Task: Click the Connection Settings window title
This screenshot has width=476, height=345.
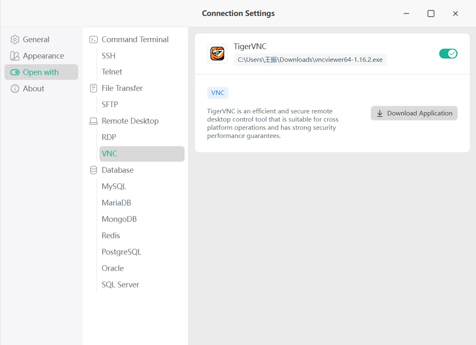Action: [238, 14]
